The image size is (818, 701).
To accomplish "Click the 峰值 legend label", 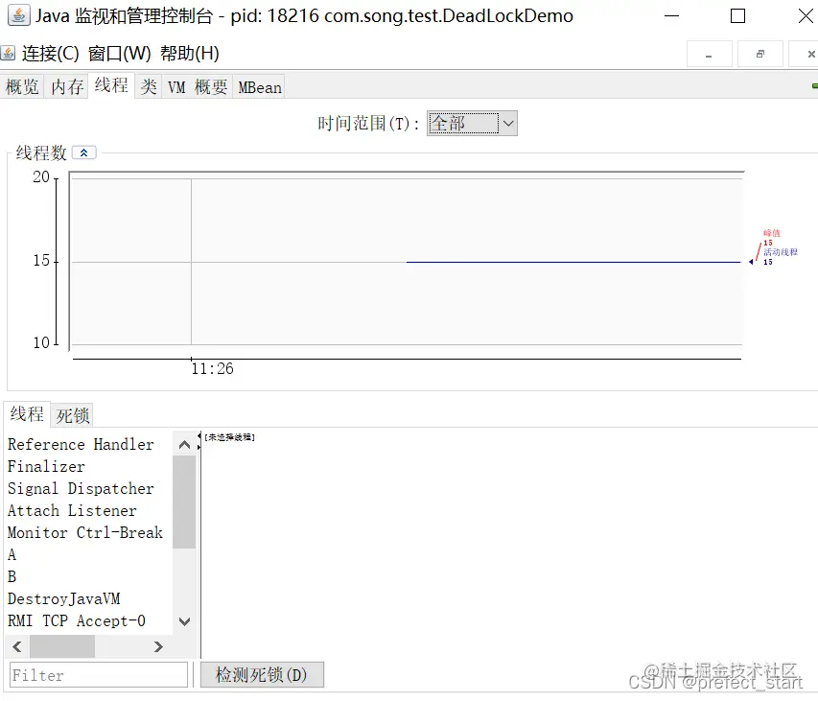I will coord(772,233).
